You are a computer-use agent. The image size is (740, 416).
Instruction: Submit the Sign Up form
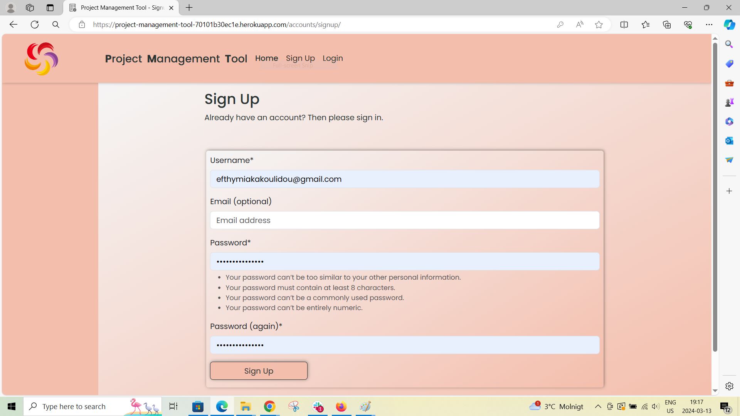(x=259, y=371)
